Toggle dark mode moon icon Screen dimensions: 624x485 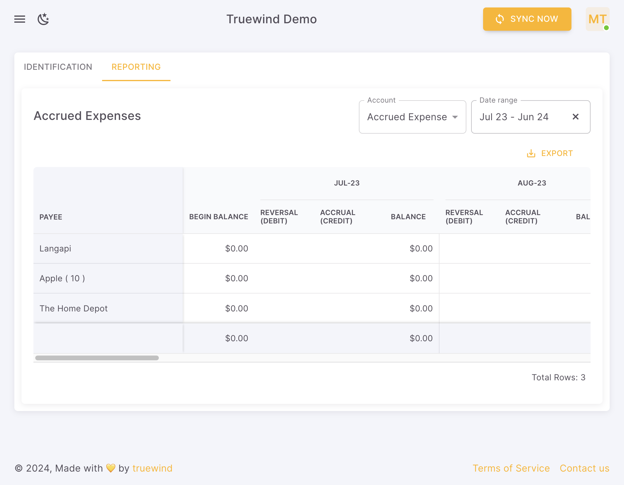(x=43, y=19)
